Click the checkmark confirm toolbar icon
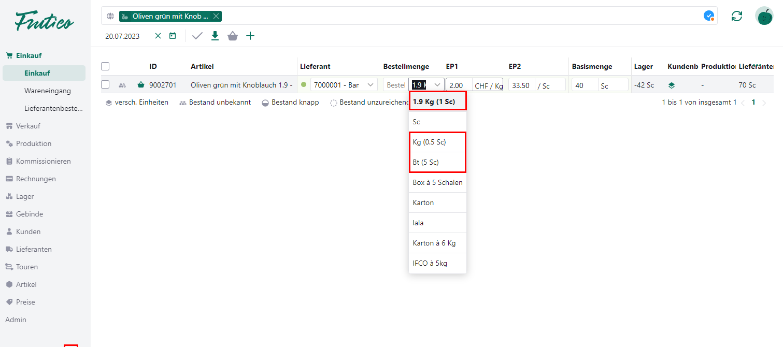The image size is (783, 347). pos(197,36)
